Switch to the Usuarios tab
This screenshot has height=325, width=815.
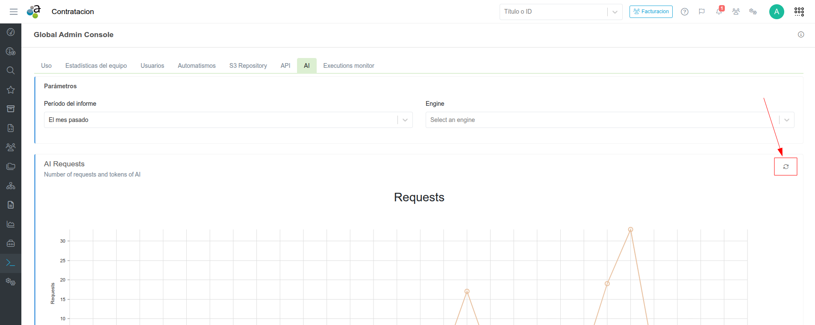152,66
